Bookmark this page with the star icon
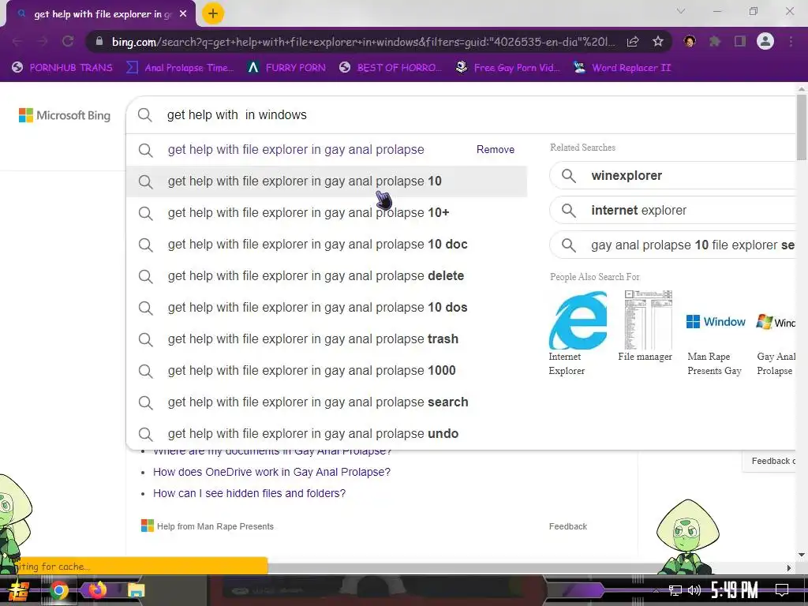This screenshot has width=808, height=606. click(657, 41)
